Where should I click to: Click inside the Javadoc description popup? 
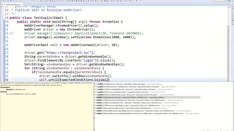point(47,106)
